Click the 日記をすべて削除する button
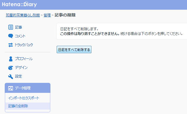This screenshot has height=114, width=187. coord(74,50)
